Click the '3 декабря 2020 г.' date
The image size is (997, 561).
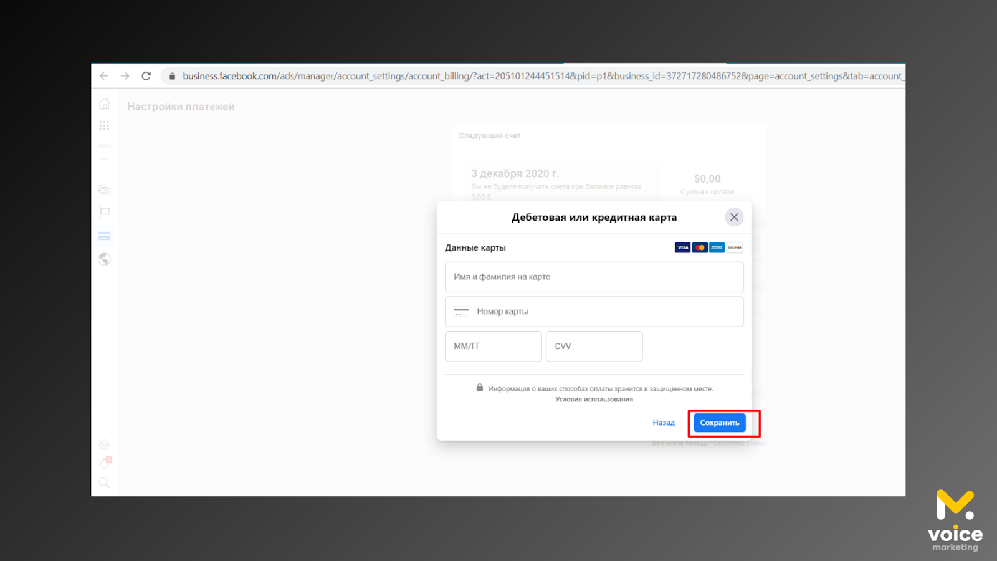tap(515, 173)
